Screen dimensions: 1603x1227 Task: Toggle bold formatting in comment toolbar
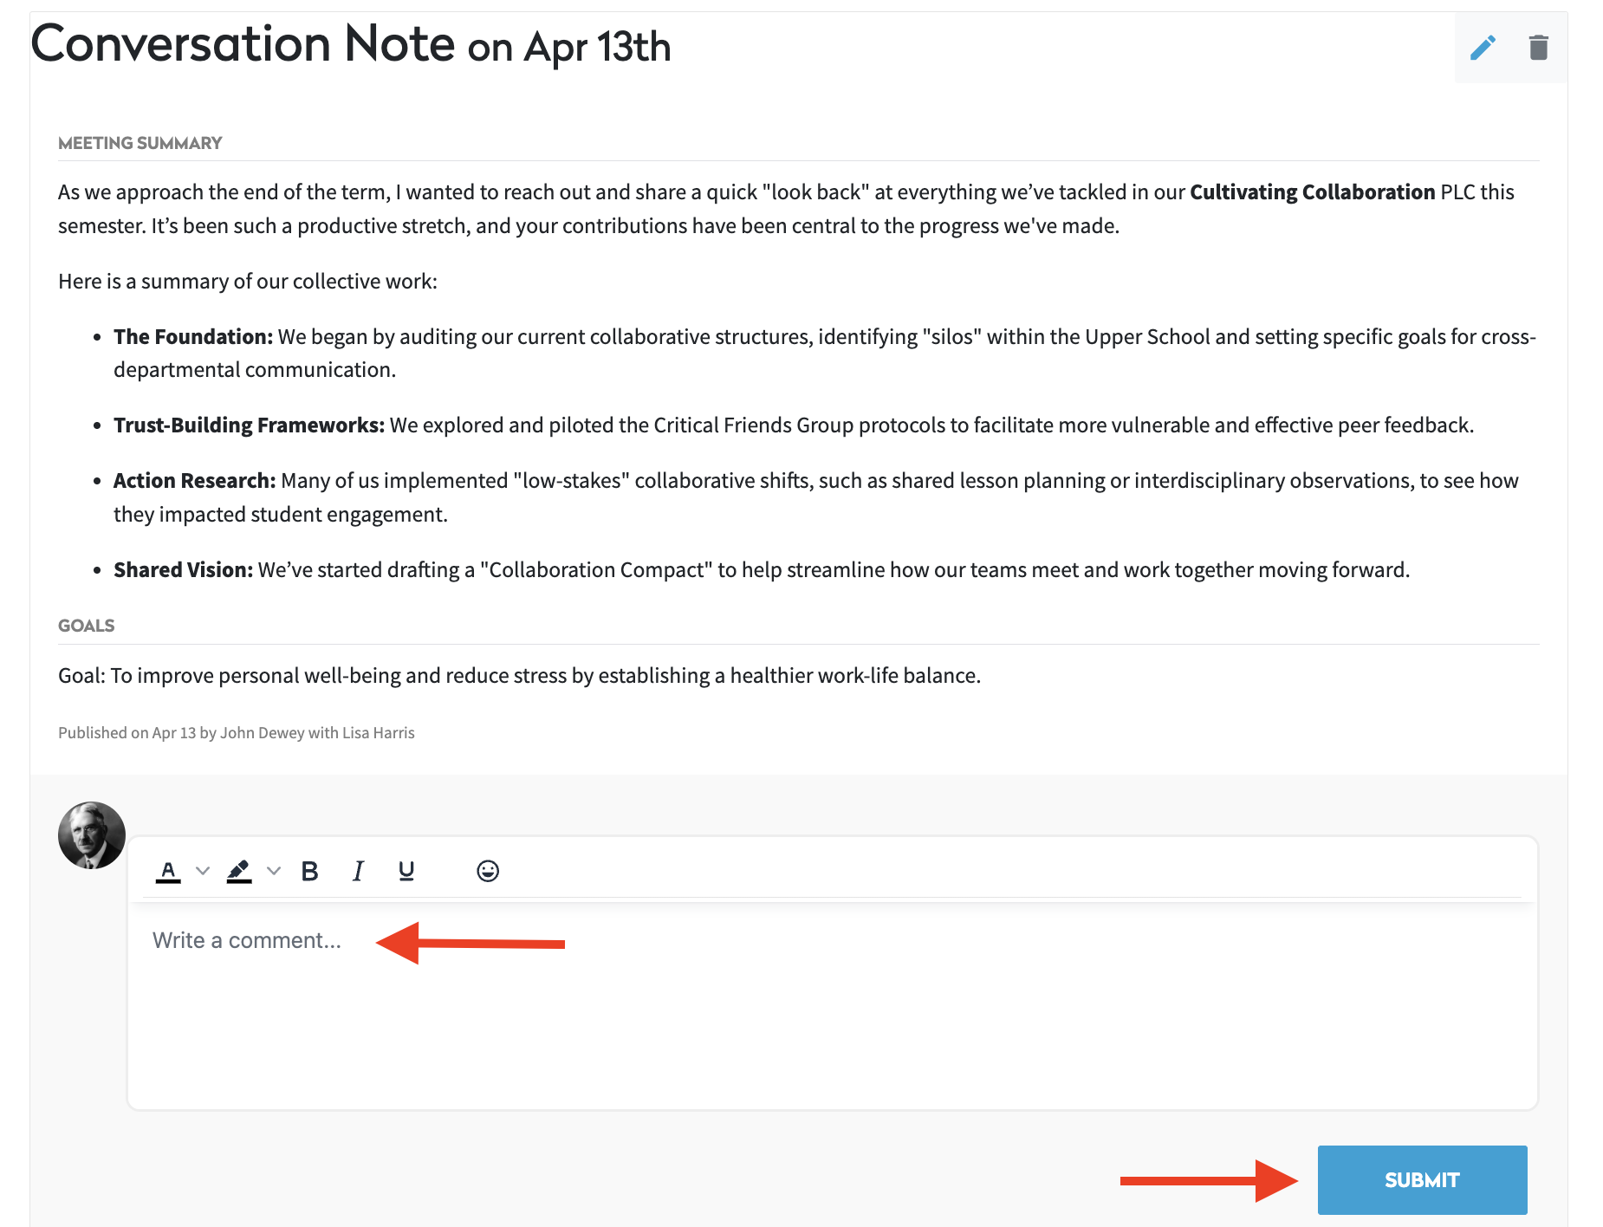pyautogui.click(x=309, y=871)
